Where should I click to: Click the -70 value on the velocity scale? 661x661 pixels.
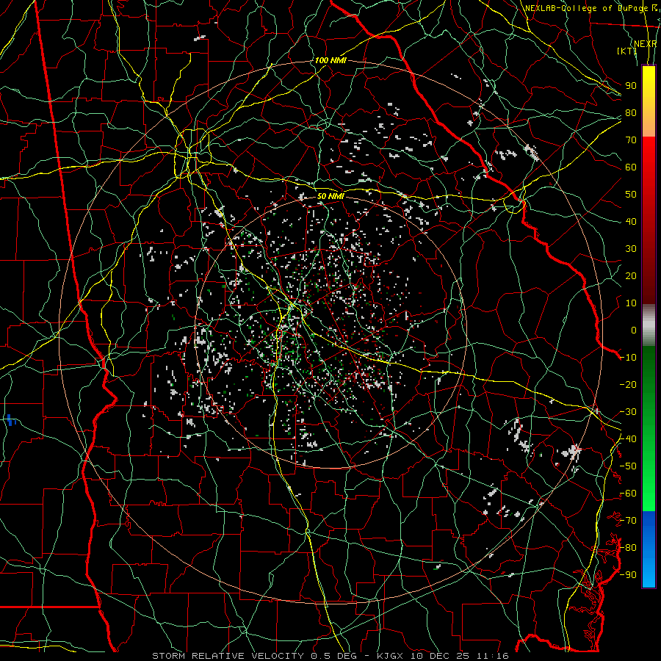(x=628, y=520)
